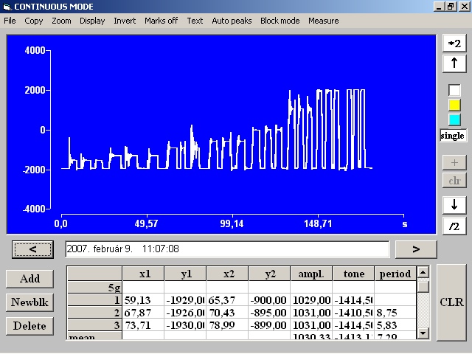This screenshot has width=472, height=354.
Task: Click the Delete button
Action: pyautogui.click(x=29, y=326)
